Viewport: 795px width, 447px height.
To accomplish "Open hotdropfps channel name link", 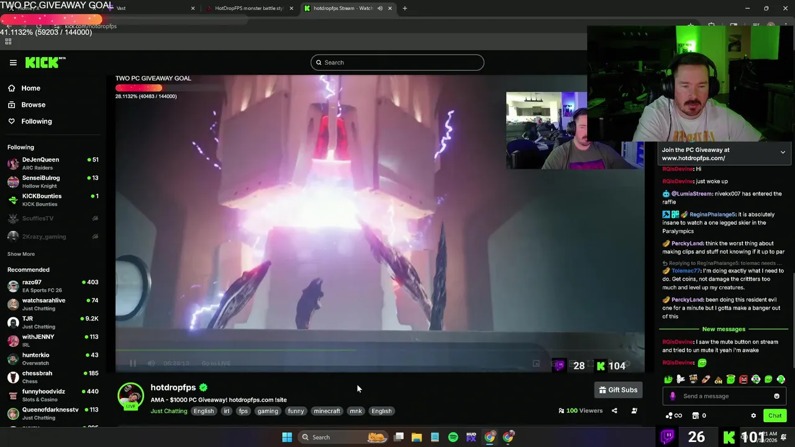I will click(x=173, y=387).
